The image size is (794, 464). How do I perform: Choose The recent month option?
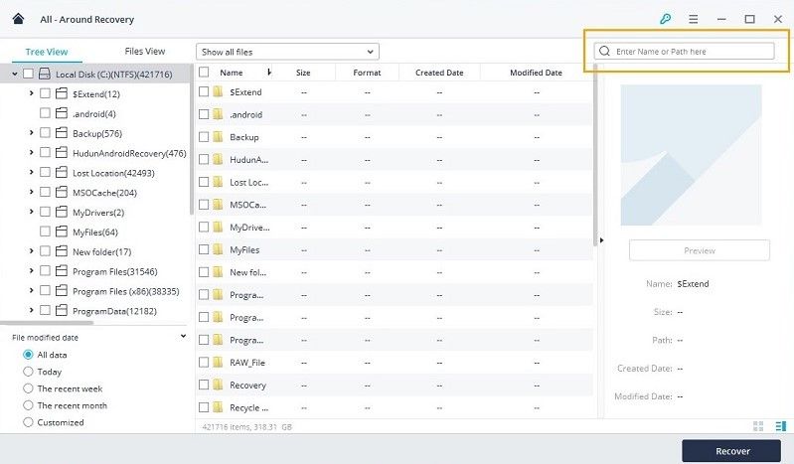point(72,405)
